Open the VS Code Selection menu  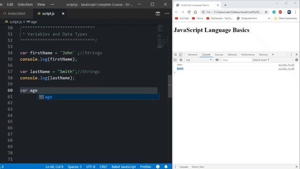(x=25, y=4)
